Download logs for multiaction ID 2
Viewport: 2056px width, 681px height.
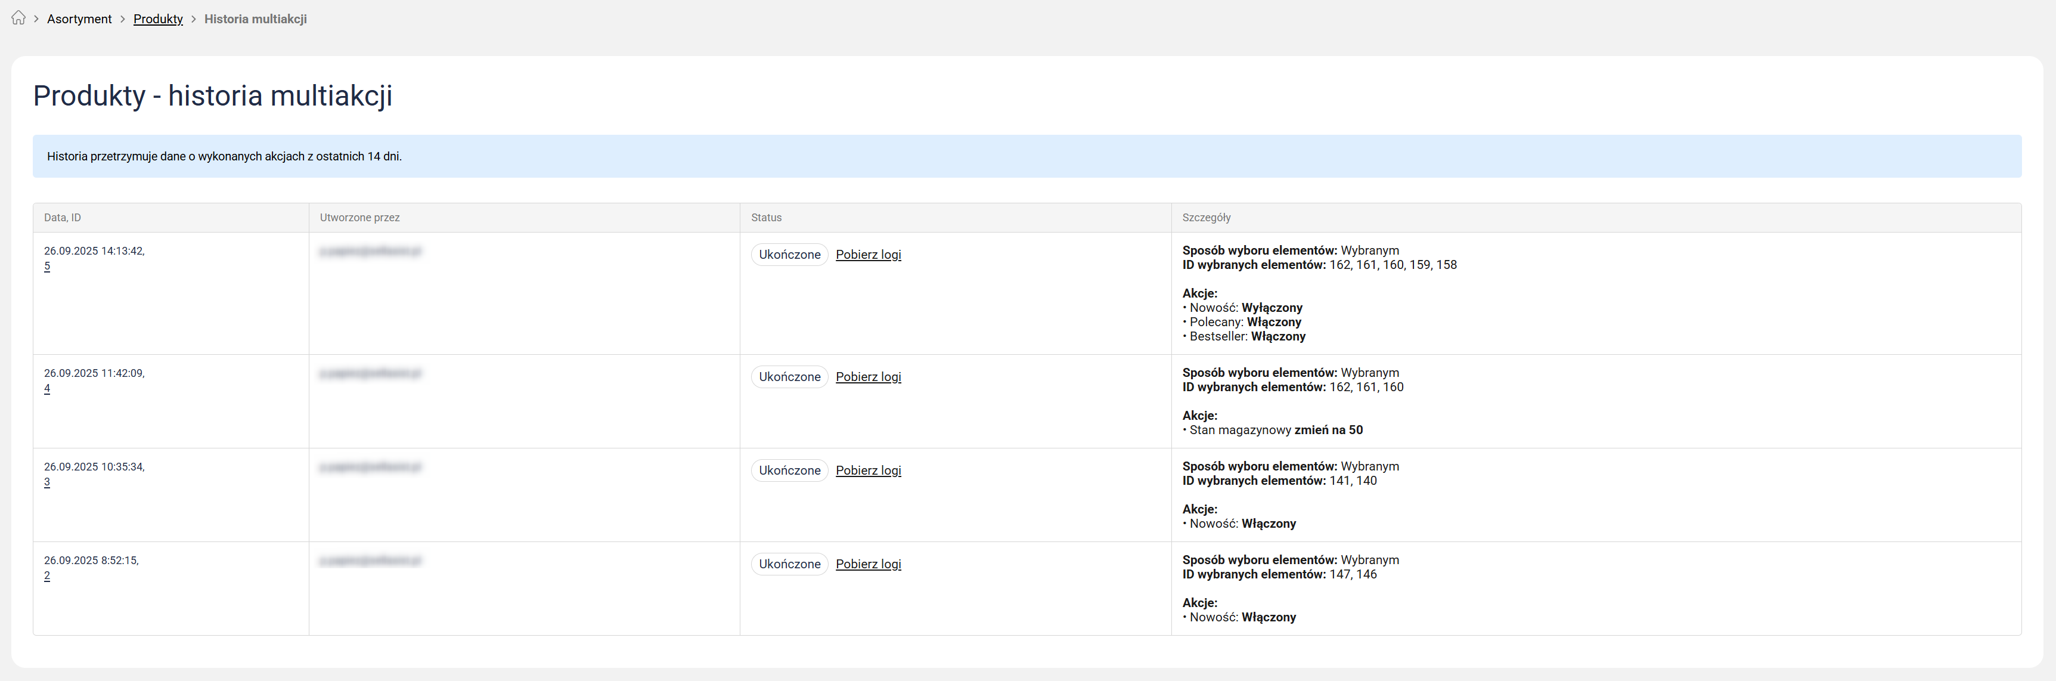click(x=867, y=564)
